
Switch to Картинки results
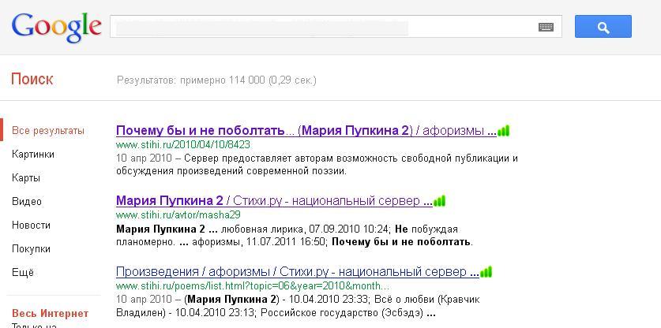click(x=33, y=155)
